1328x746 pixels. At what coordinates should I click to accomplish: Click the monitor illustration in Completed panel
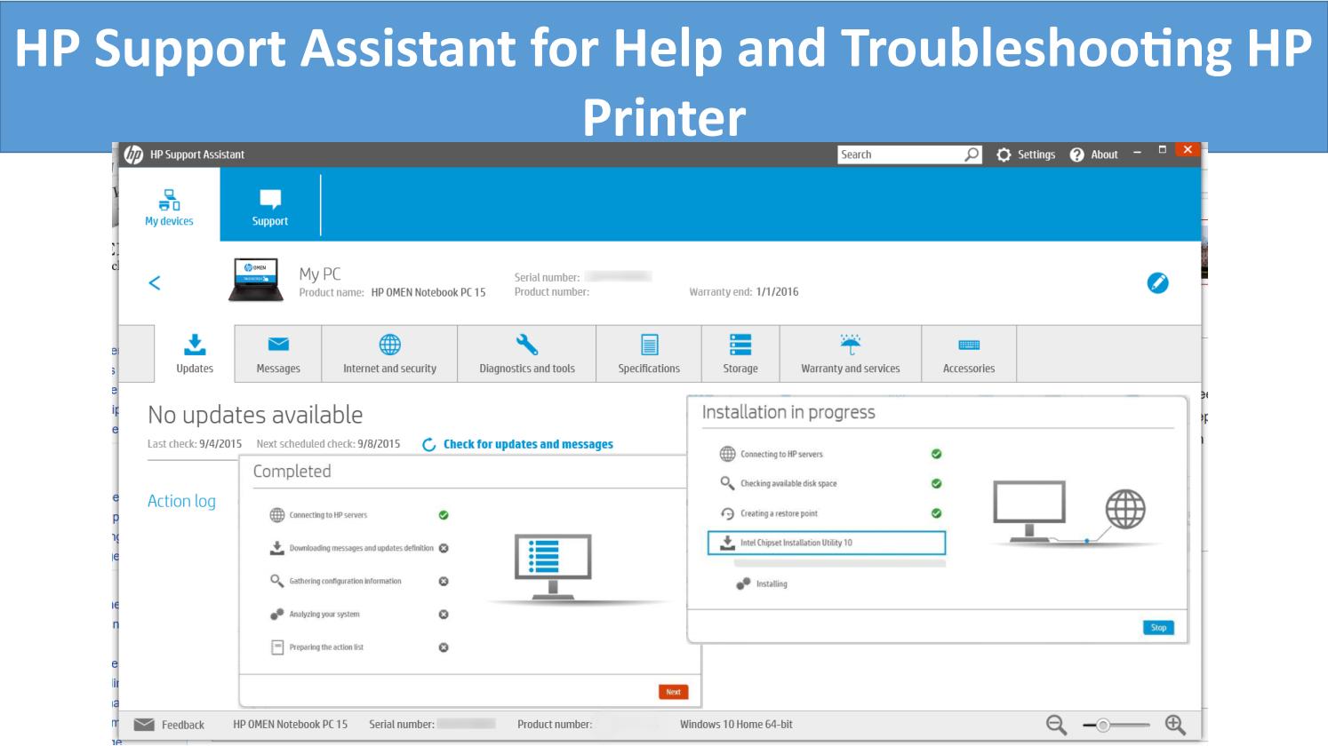click(553, 565)
